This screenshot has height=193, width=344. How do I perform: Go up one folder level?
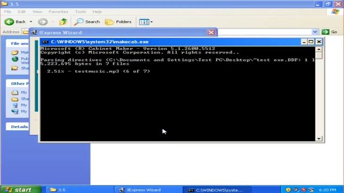point(63,21)
